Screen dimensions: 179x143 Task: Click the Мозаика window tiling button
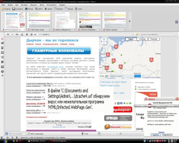pos(58,9)
